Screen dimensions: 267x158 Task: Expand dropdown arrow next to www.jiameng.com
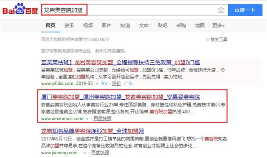[x=85, y=153]
